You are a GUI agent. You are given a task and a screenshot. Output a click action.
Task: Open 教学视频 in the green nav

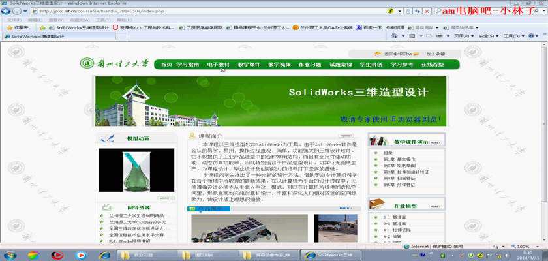tap(279, 65)
